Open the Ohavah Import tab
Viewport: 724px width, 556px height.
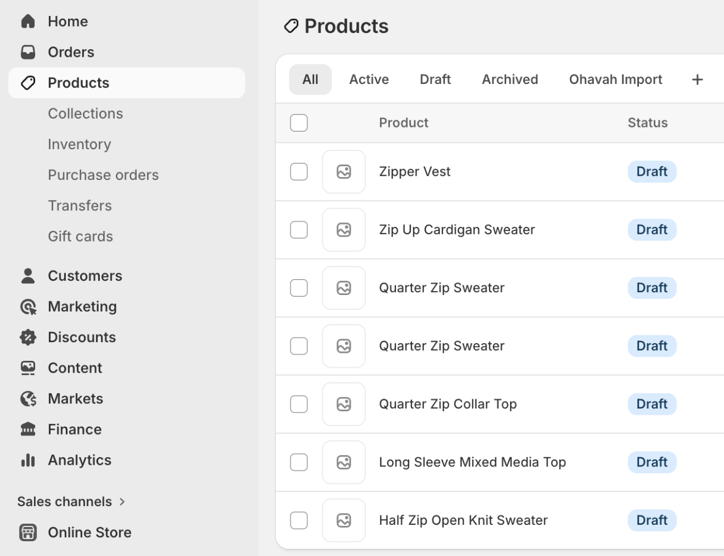pyautogui.click(x=615, y=79)
